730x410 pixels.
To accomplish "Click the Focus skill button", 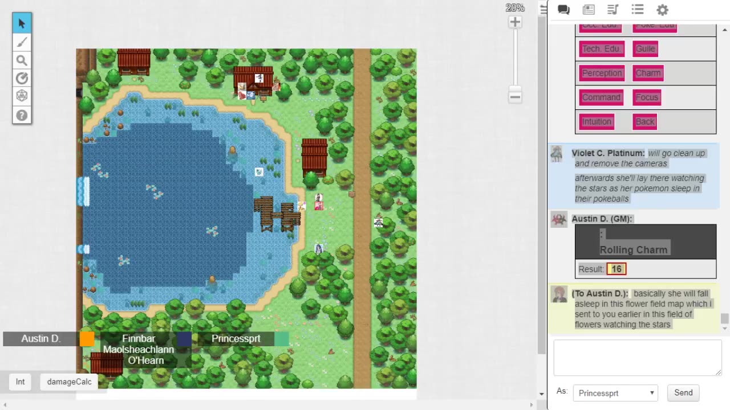I will [x=647, y=97].
